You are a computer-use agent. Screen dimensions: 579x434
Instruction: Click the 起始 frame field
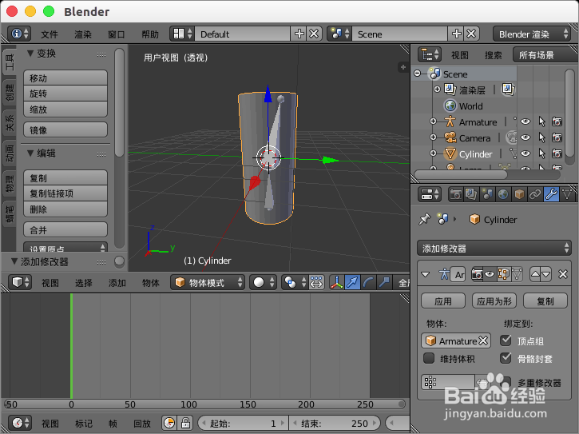point(242,423)
